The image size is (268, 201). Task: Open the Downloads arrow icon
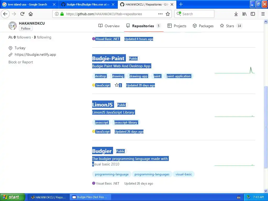(236, 14)
